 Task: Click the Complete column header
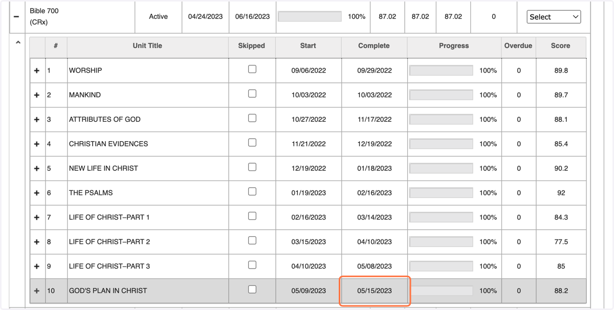374,46
